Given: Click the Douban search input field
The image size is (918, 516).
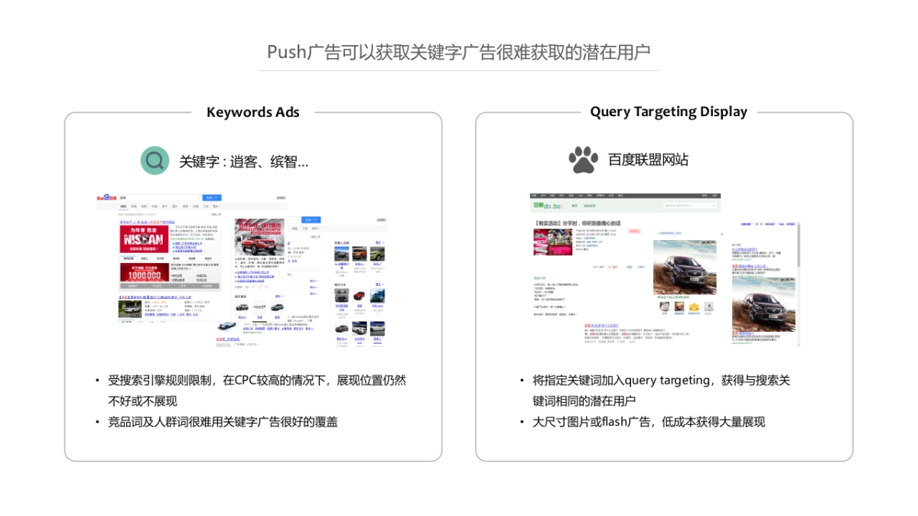Looking at the screenshot, I should tap(688, 206).
